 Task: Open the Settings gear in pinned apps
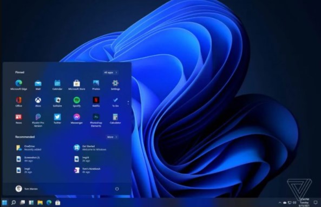click(115, 85)
